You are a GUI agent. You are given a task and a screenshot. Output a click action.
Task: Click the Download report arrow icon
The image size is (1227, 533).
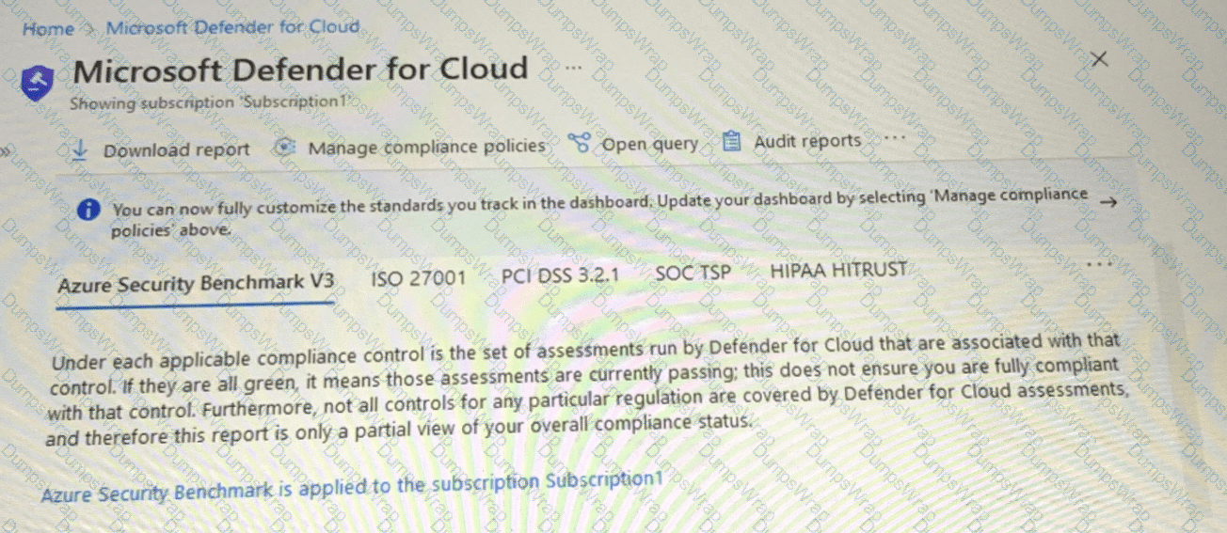coord(80,149)
